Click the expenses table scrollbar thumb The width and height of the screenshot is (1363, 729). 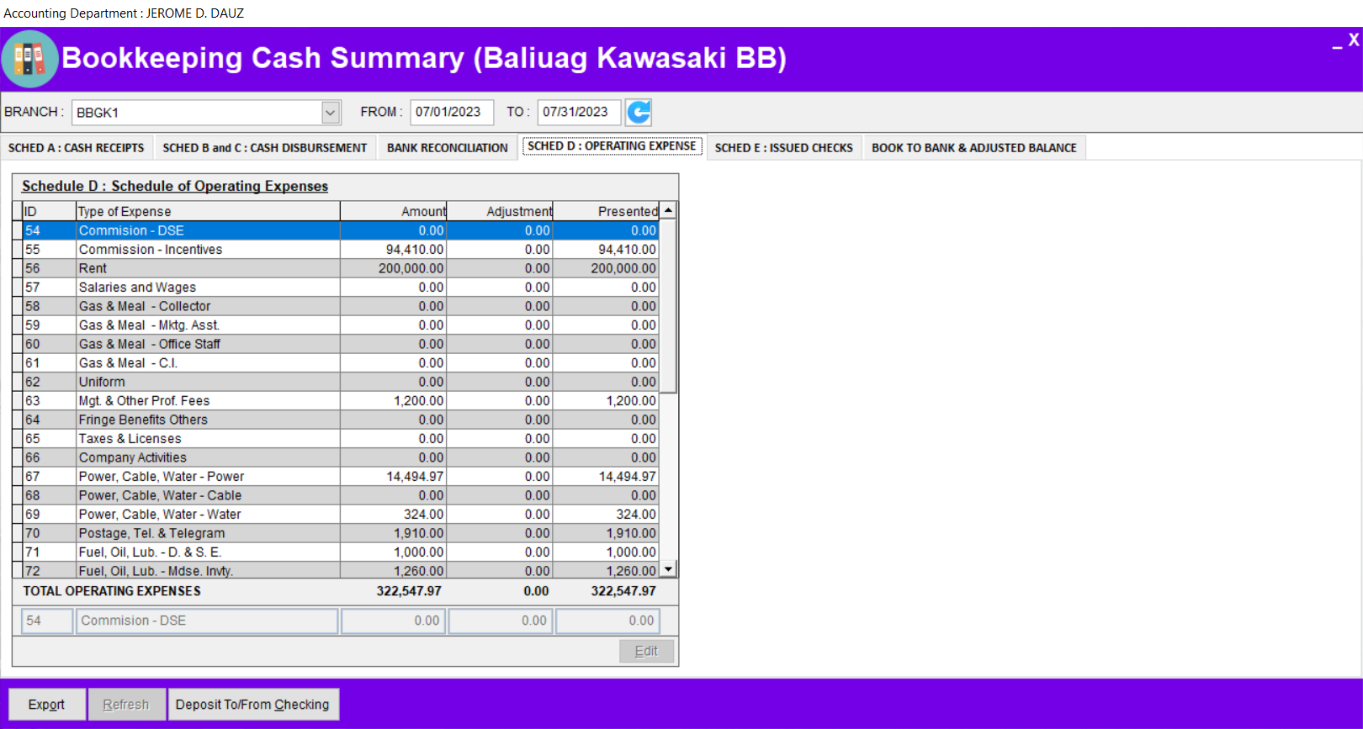[x=668, y=306]
